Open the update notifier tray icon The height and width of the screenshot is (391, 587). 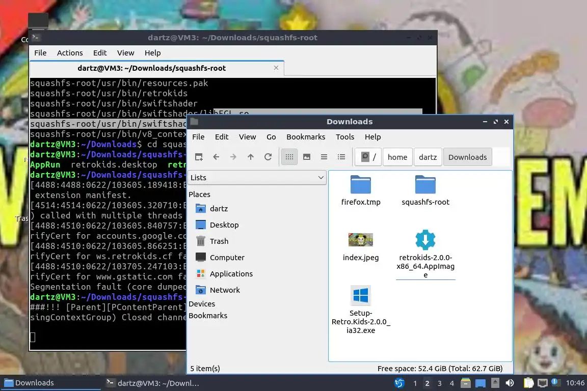click(555, 382)
